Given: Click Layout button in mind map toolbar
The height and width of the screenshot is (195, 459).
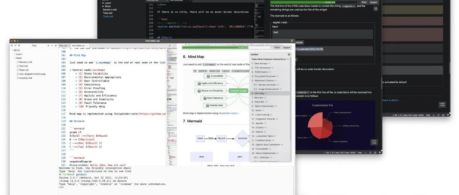Looking at the screenshot, I should pos(226,71).
